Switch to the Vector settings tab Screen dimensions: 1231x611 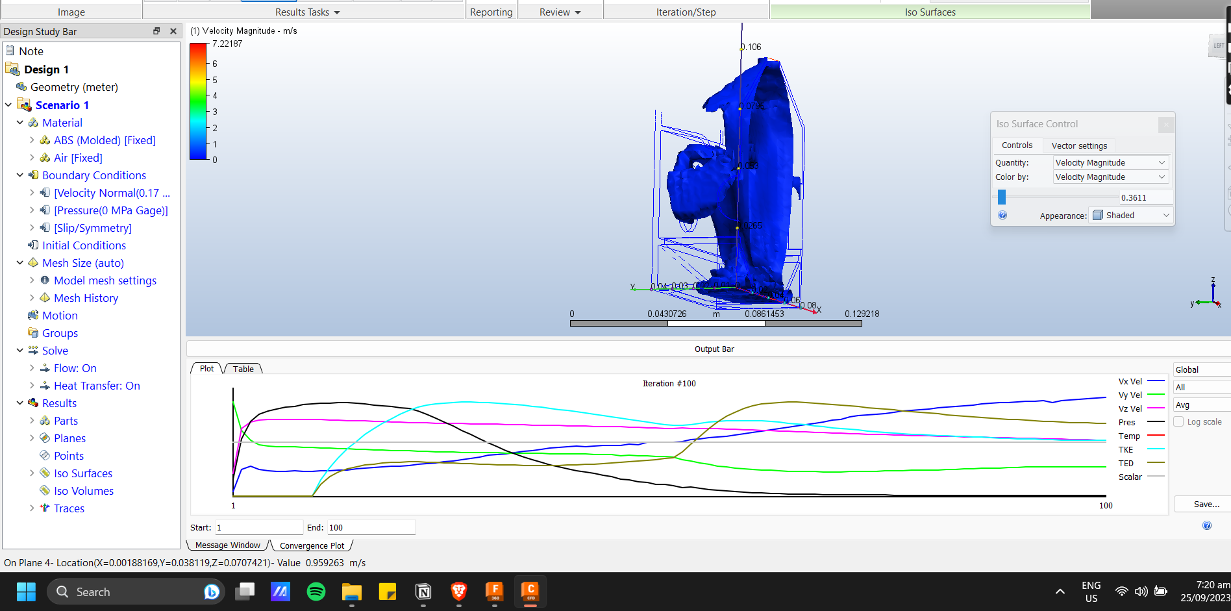tap(1079, 145)
